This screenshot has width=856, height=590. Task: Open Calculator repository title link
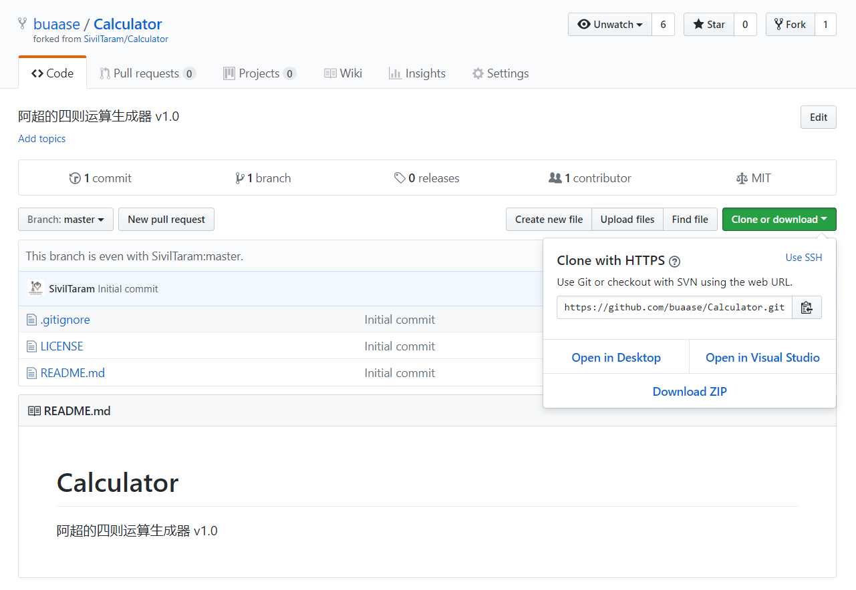pyautogui.click(x=128, y=24)
